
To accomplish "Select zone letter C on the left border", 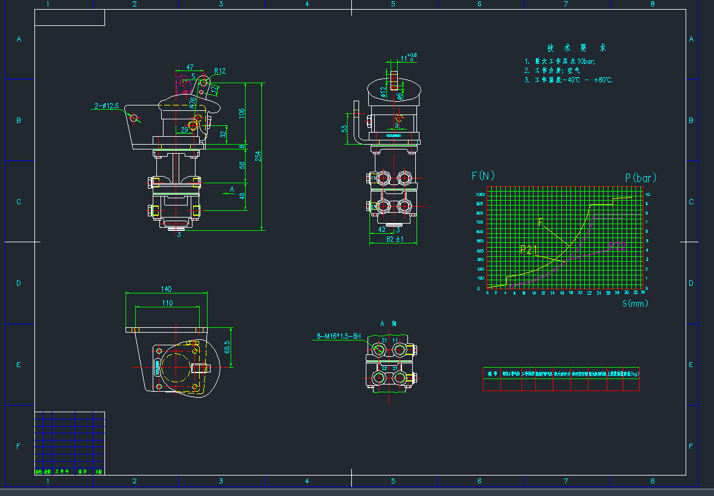I will [x=19, y=202].
